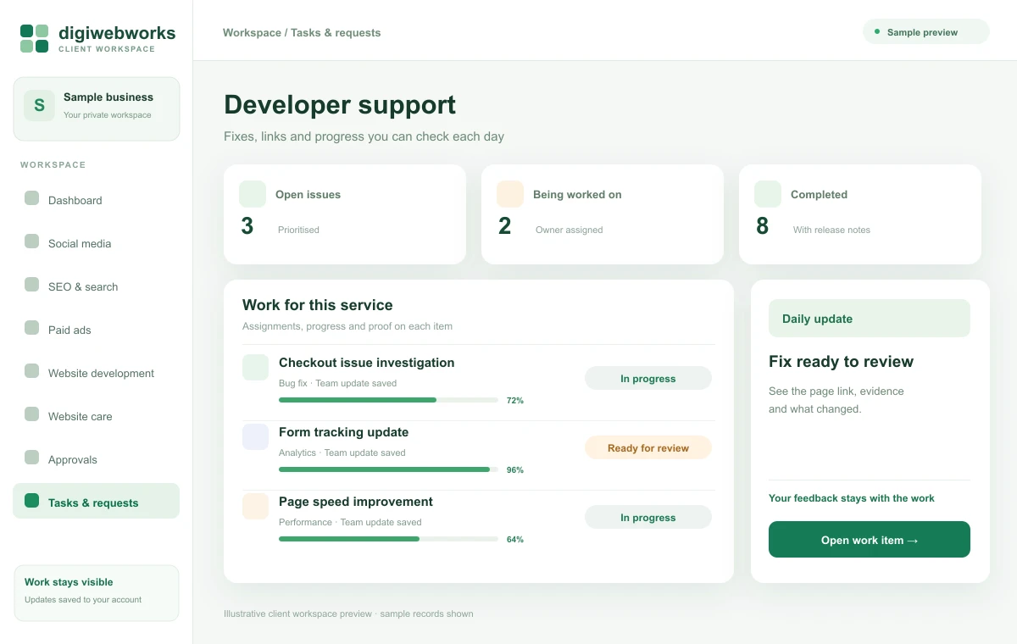Click the 'Prioritised' caption
This screenshot has width=1017, height=644.
tap(298, 230)
